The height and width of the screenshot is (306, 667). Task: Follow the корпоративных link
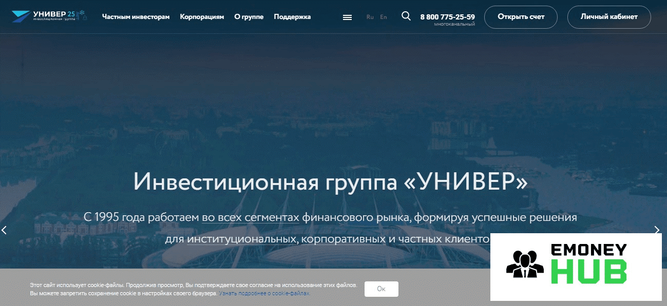(x=344, y=239)
